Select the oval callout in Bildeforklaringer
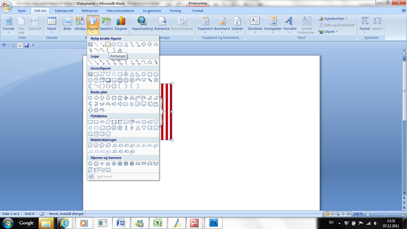407x229 pixels. click(102, 146)
